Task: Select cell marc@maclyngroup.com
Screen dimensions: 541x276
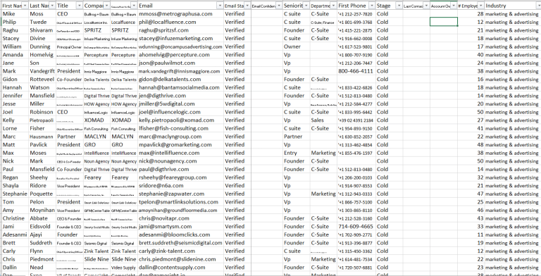Action: 181,137
